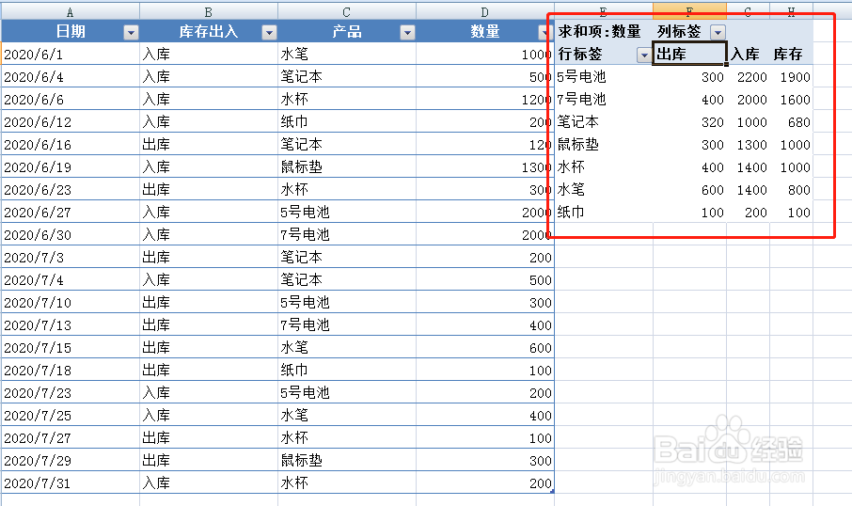Click date cell 2020/6/12
The height and width of the screenshot is (506, 852).
tap(71, 121)
